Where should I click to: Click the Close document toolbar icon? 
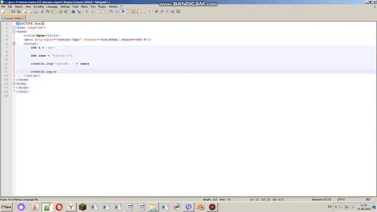point(25,12)
